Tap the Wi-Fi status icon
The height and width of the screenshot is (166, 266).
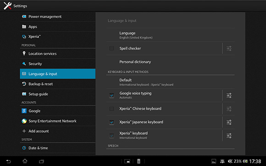[x=222, y=161]
